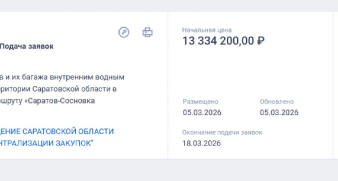338x181 pixels.
Task: Click the price '13 334 200,00 ₽'
Action: pyautogui.click(x=223, y=41)
